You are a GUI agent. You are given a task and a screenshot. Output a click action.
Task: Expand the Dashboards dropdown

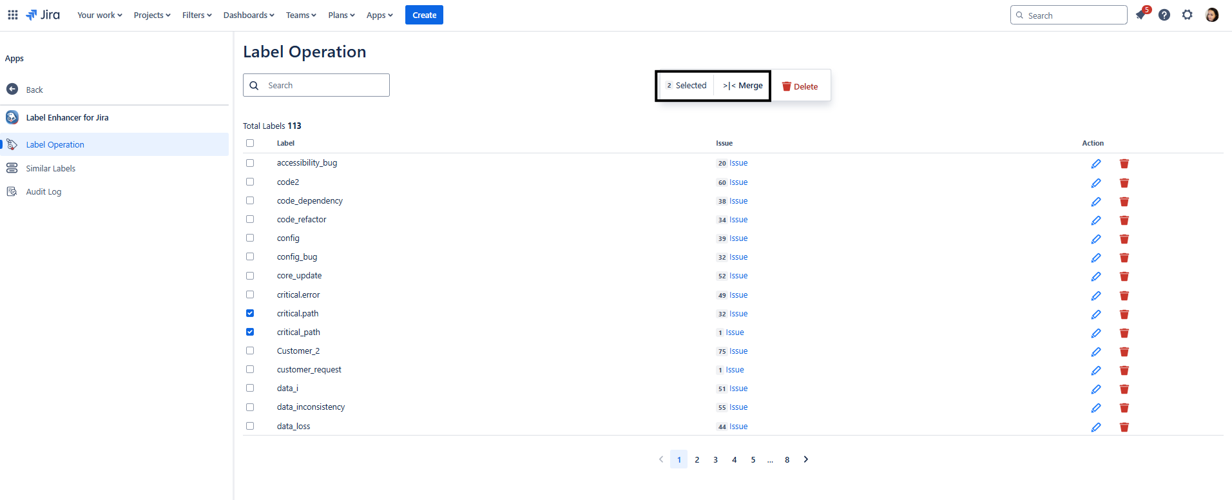click(249, 15)
